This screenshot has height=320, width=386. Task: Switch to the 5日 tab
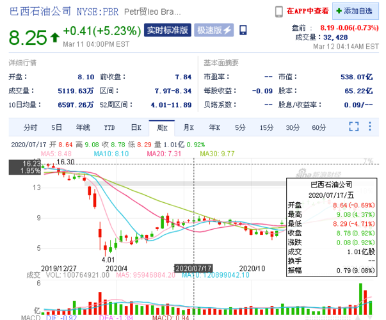[x=56, y=127]
